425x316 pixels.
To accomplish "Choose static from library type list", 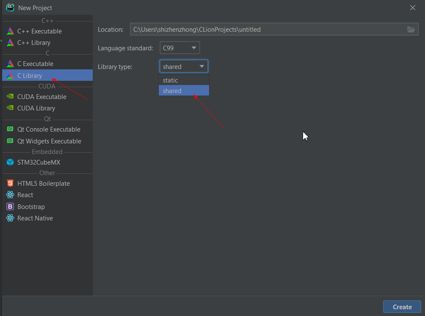I will point(184,80).
